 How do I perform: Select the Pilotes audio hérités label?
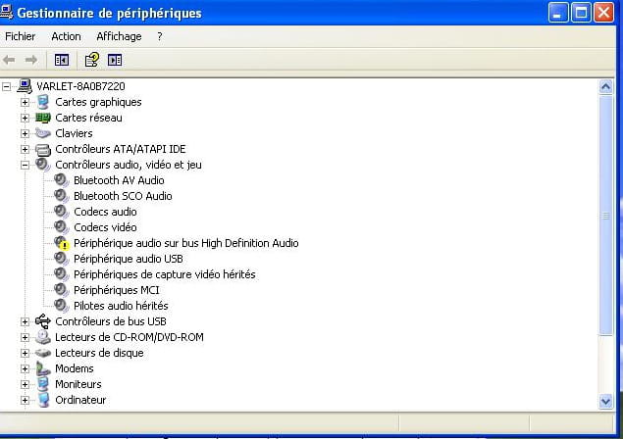click(121, 306)
